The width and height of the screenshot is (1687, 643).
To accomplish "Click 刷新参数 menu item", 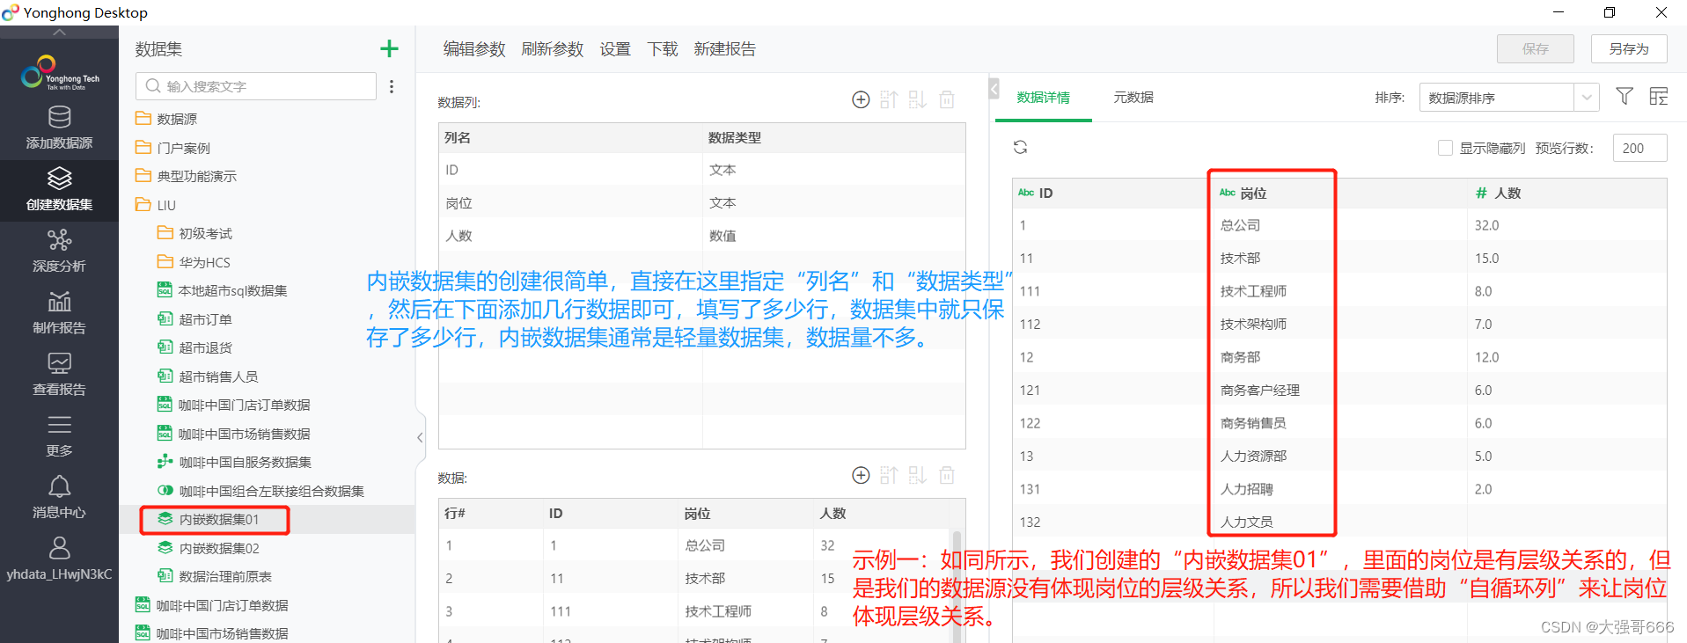I will click(553, 49).
